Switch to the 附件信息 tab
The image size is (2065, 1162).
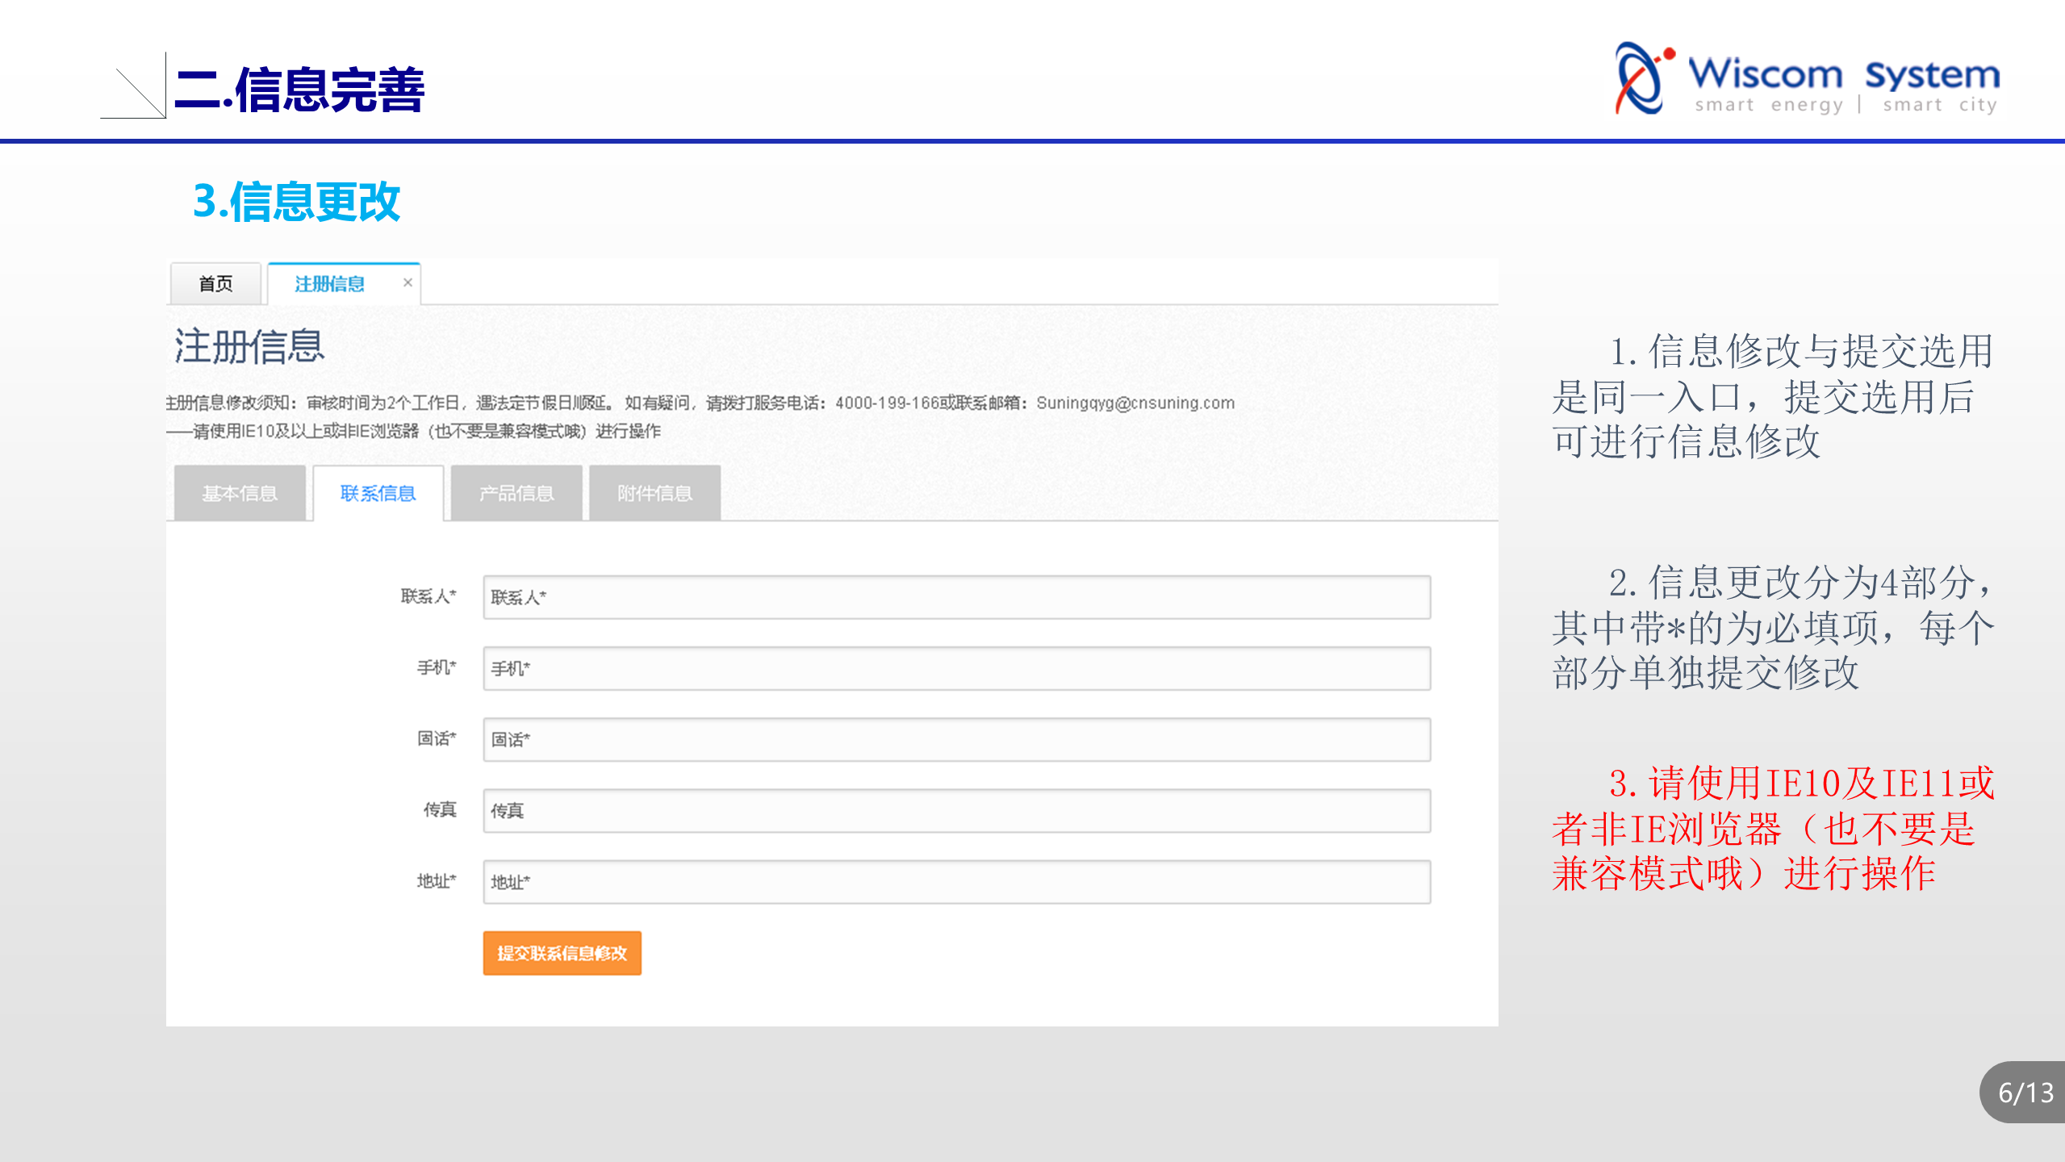[654, 493]
